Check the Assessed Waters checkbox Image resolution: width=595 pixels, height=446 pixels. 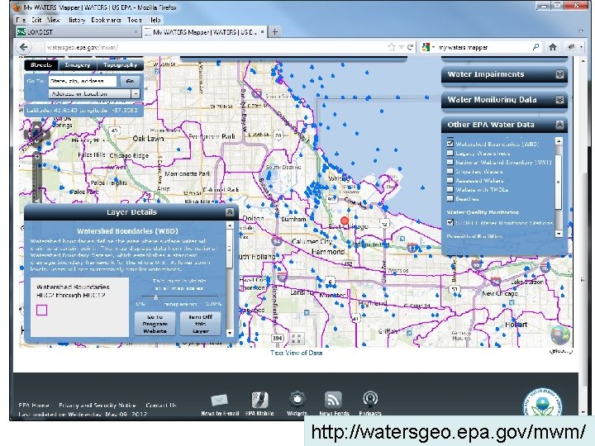(x=450, y=180)
